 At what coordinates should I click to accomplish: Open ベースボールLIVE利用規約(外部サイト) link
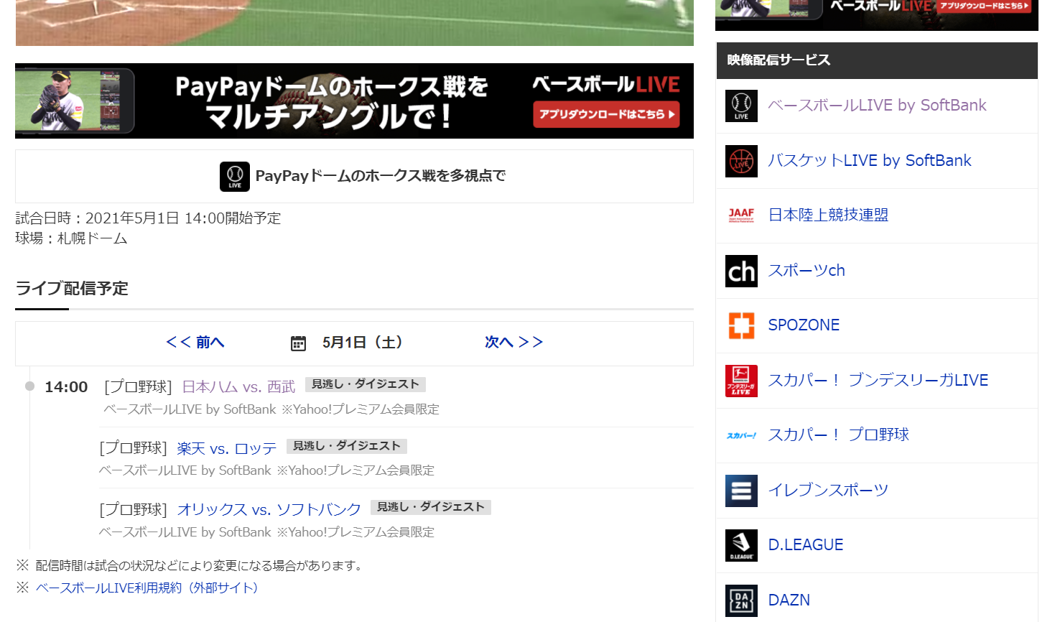pos(147,588)
